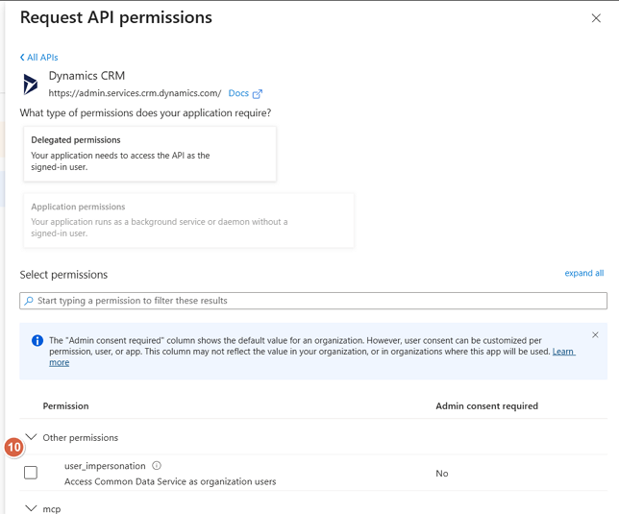Select the Delegated permissions card
The image size is (619, 514).
[x=150, y=154]
